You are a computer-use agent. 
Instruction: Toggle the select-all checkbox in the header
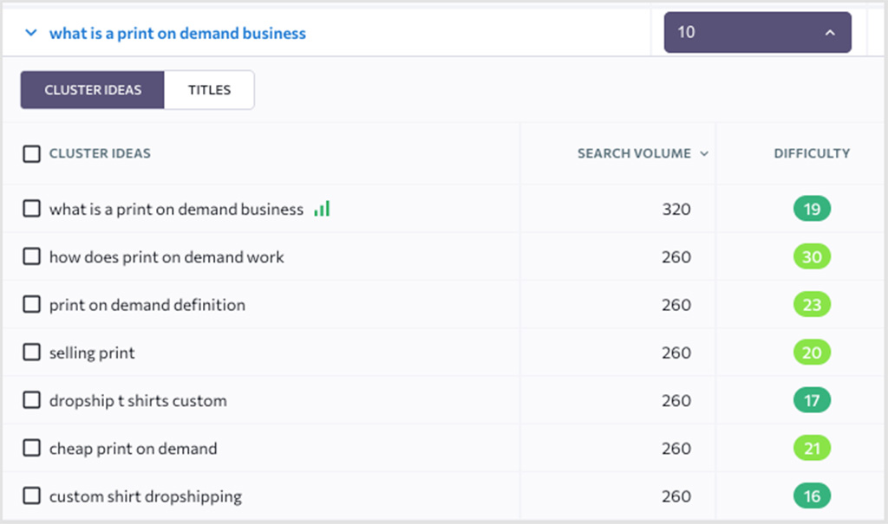click(x=31, y=153)
